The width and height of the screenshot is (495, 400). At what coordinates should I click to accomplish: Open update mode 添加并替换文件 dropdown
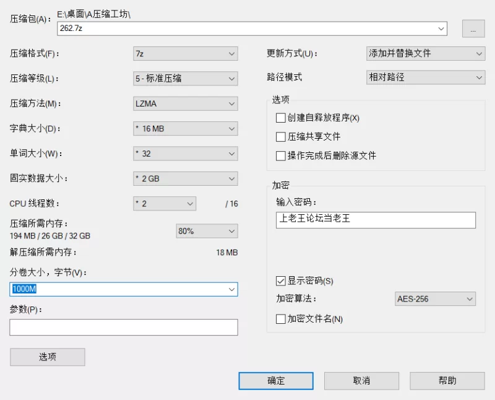point(426,54)
